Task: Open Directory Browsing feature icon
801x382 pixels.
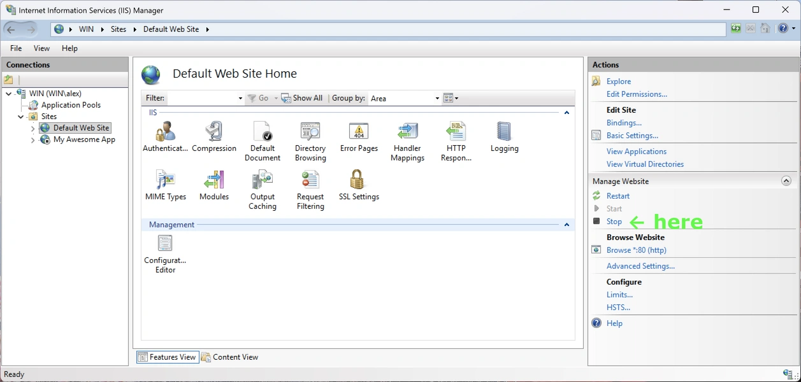Action: tap(310, 142)
